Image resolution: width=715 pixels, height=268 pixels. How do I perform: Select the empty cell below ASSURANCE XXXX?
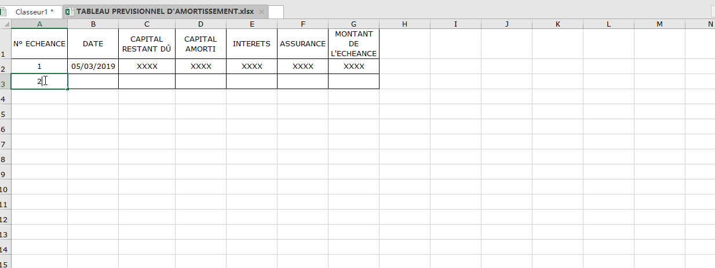click(x=302, y=82)
